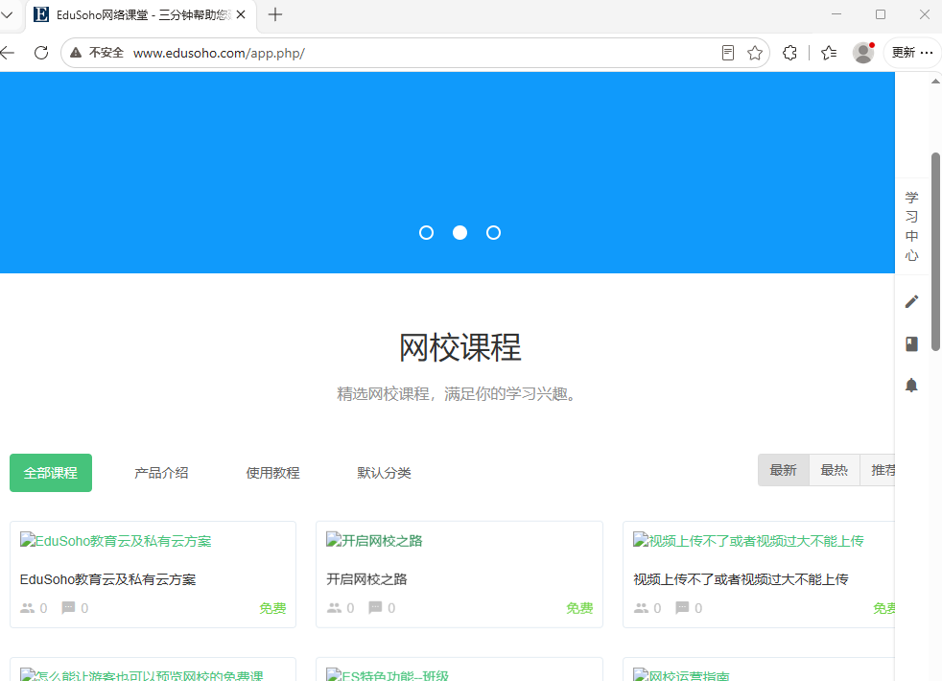Viewport: 942px width, 681px height.
Task: Click the 开启网校之路 course title
Action: (366, 579)
